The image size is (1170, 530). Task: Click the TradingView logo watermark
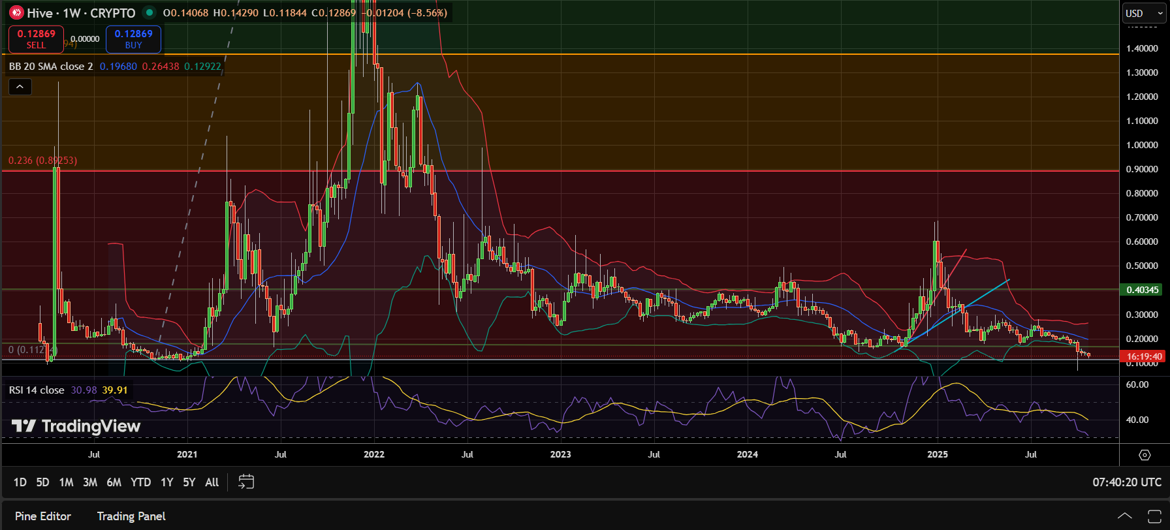tap(76, 426)
